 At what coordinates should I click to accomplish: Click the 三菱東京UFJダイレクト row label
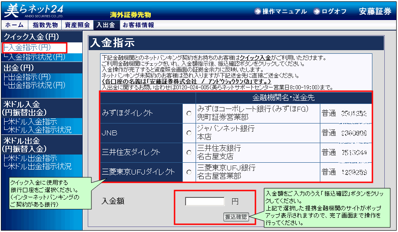(141, 172)
